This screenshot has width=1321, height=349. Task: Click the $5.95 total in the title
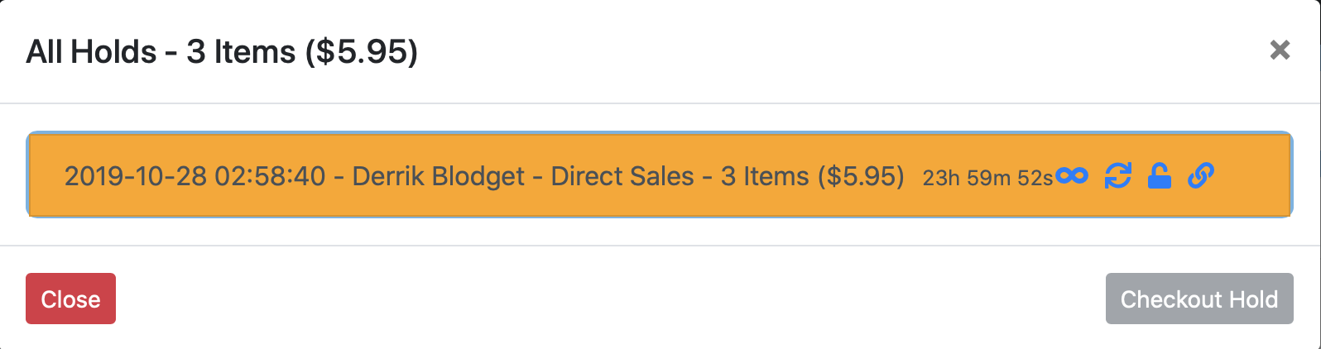(361, 51)
